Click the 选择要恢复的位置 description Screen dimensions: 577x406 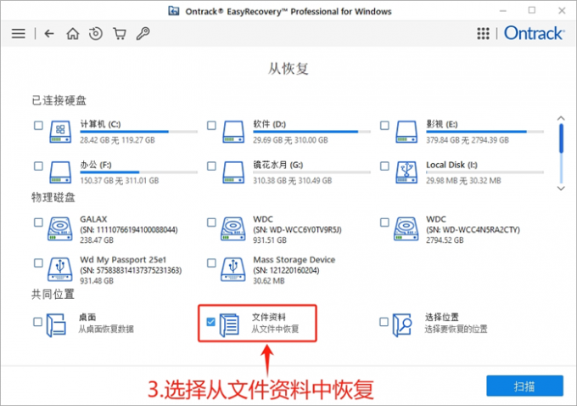[x=456, y=329]
